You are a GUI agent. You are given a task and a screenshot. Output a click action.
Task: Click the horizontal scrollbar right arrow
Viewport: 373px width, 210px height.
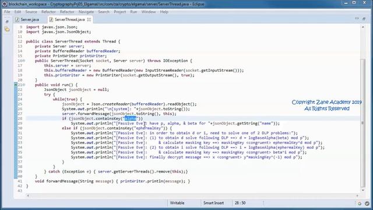click(x=357, y=195)
